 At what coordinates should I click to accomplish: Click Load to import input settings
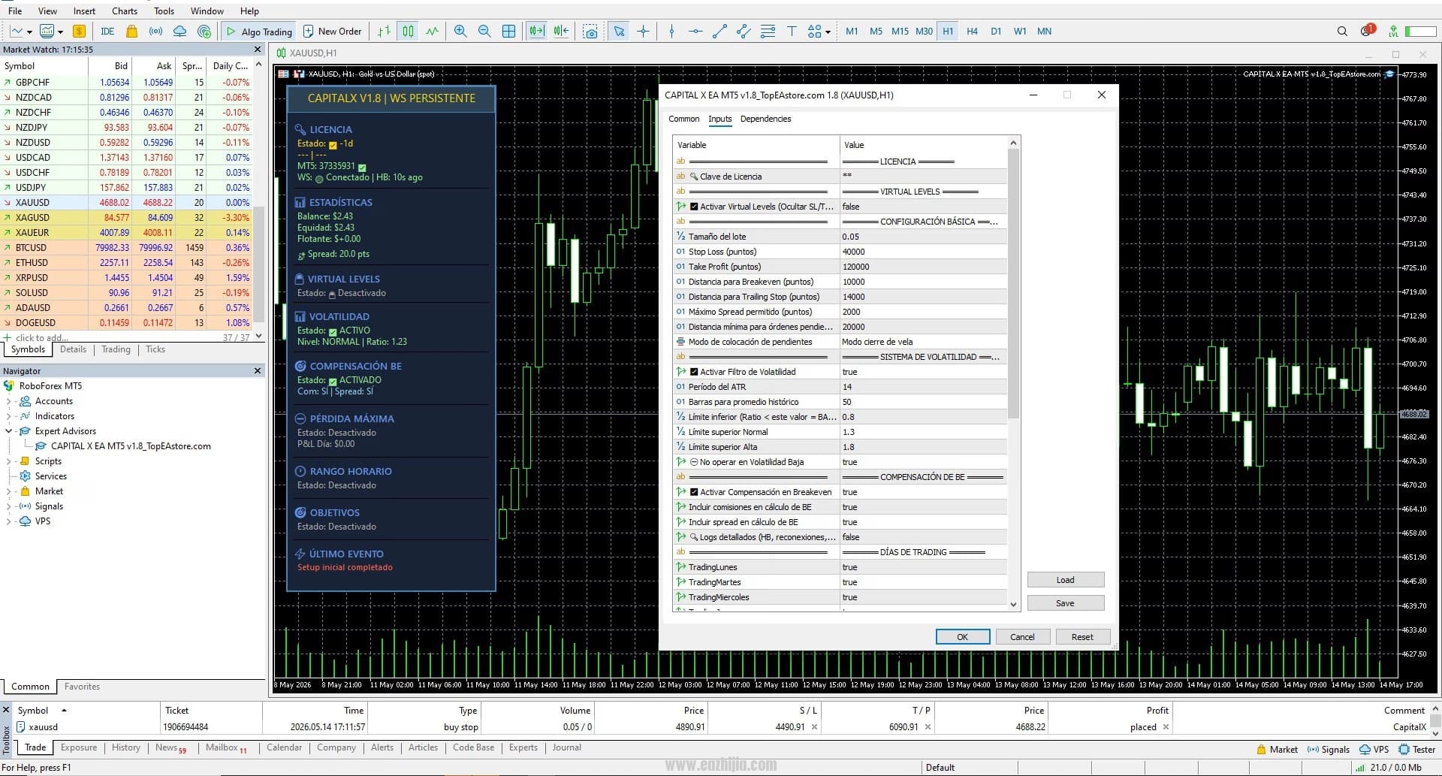point(1065,580)
